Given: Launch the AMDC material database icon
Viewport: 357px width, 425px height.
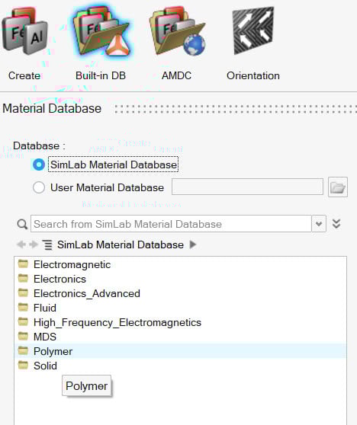Looking at the screenshot, I should tap(177, 31).
